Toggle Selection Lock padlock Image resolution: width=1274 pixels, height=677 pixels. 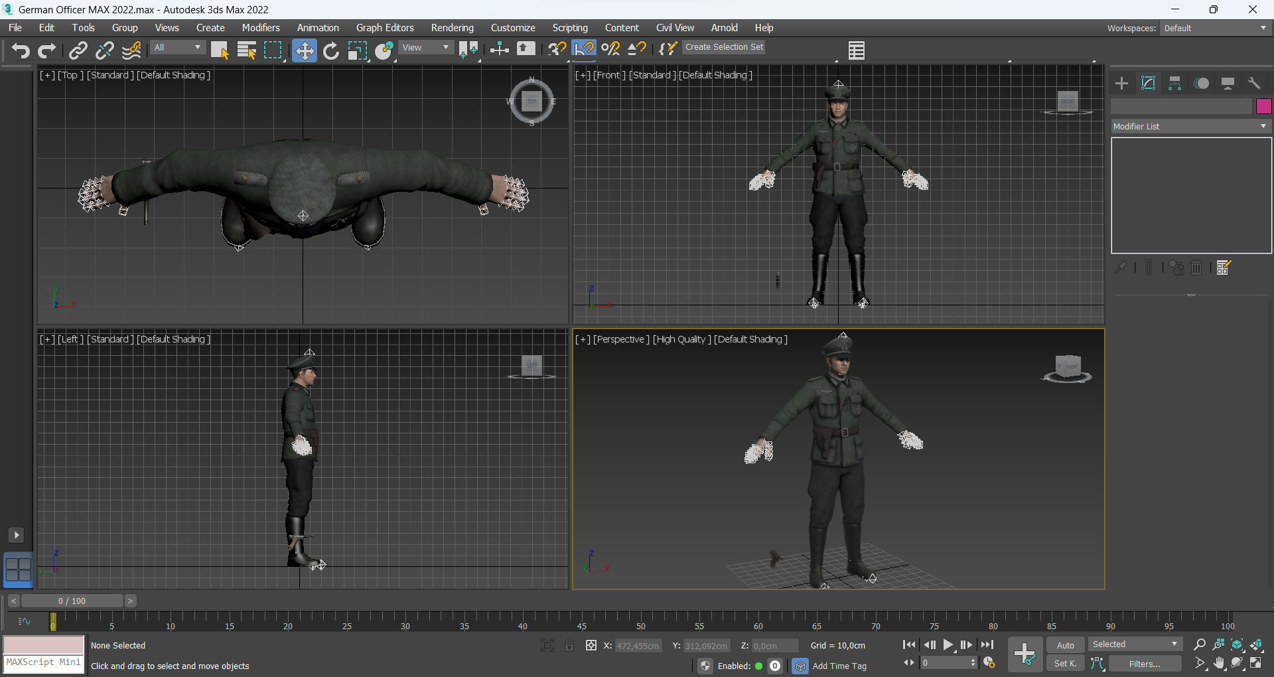tap(569, 645)
